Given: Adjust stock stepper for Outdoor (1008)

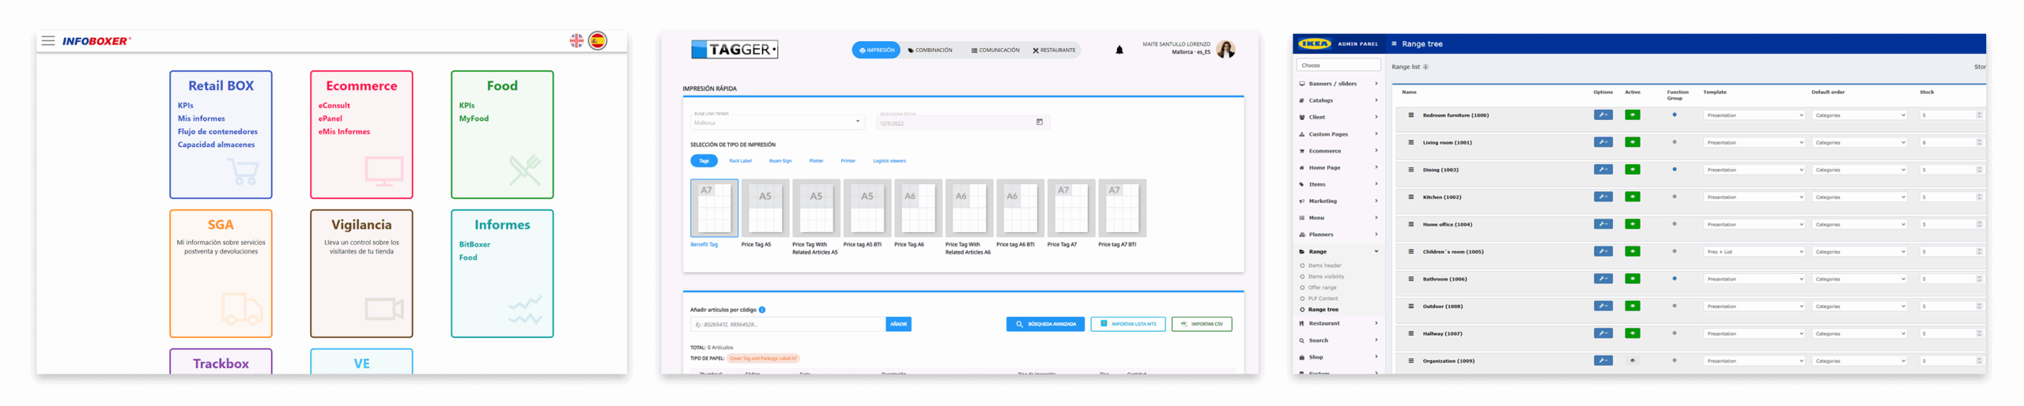Looking at the screenshot, I should click(1979, 306).
